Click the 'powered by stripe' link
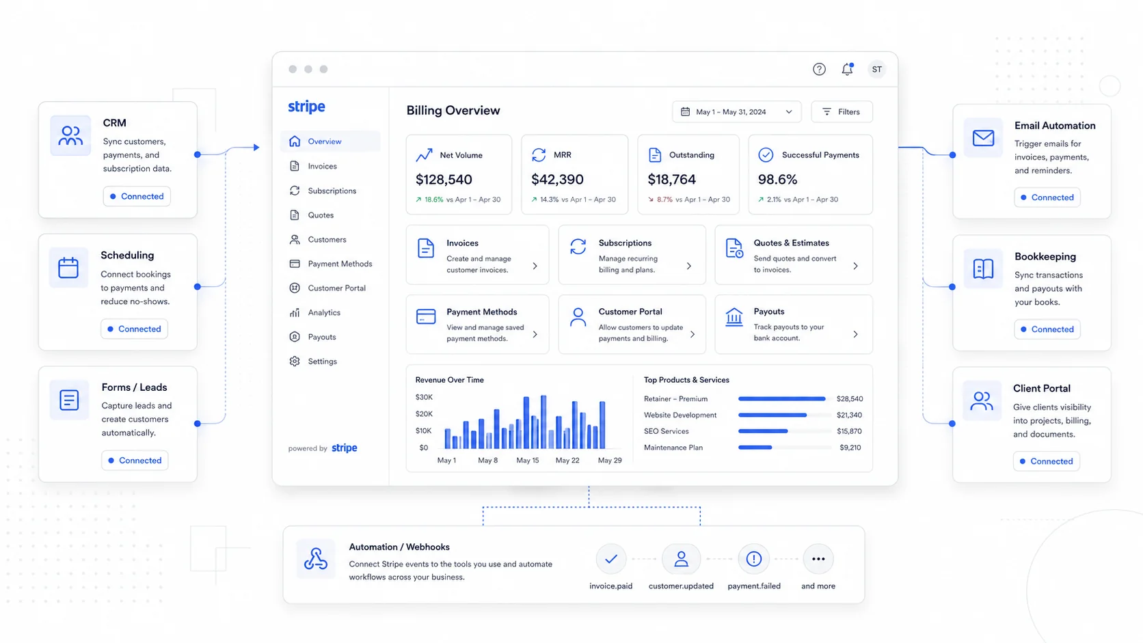 [323, 448]
